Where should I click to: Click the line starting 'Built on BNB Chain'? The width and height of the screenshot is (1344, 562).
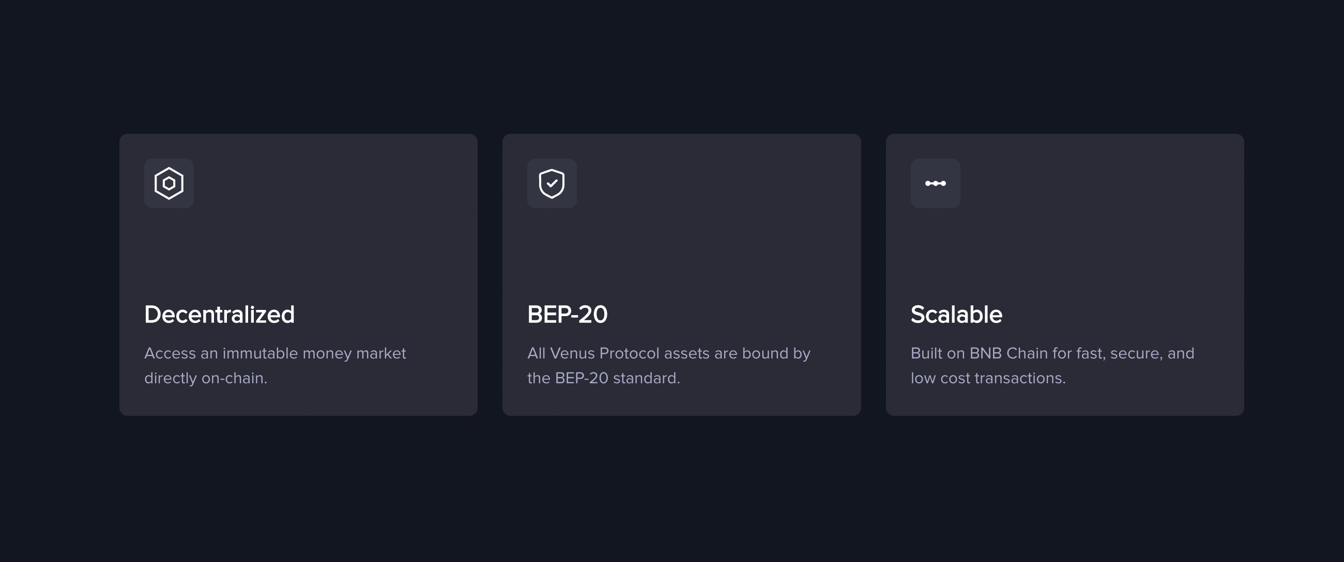click(1052, 353)
